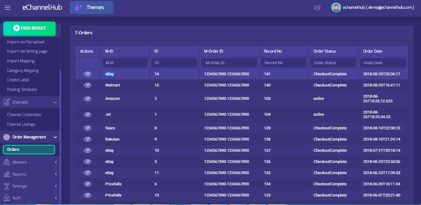The width and height of the screenshot is (421, 205).
Task: Expand the Auth section chevron
Action: coord(56,198)
